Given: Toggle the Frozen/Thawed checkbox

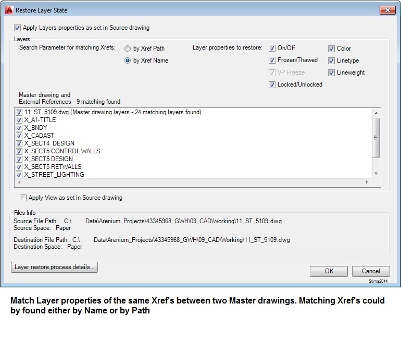Looking at the screenshot, I should [x=272, y=60].
